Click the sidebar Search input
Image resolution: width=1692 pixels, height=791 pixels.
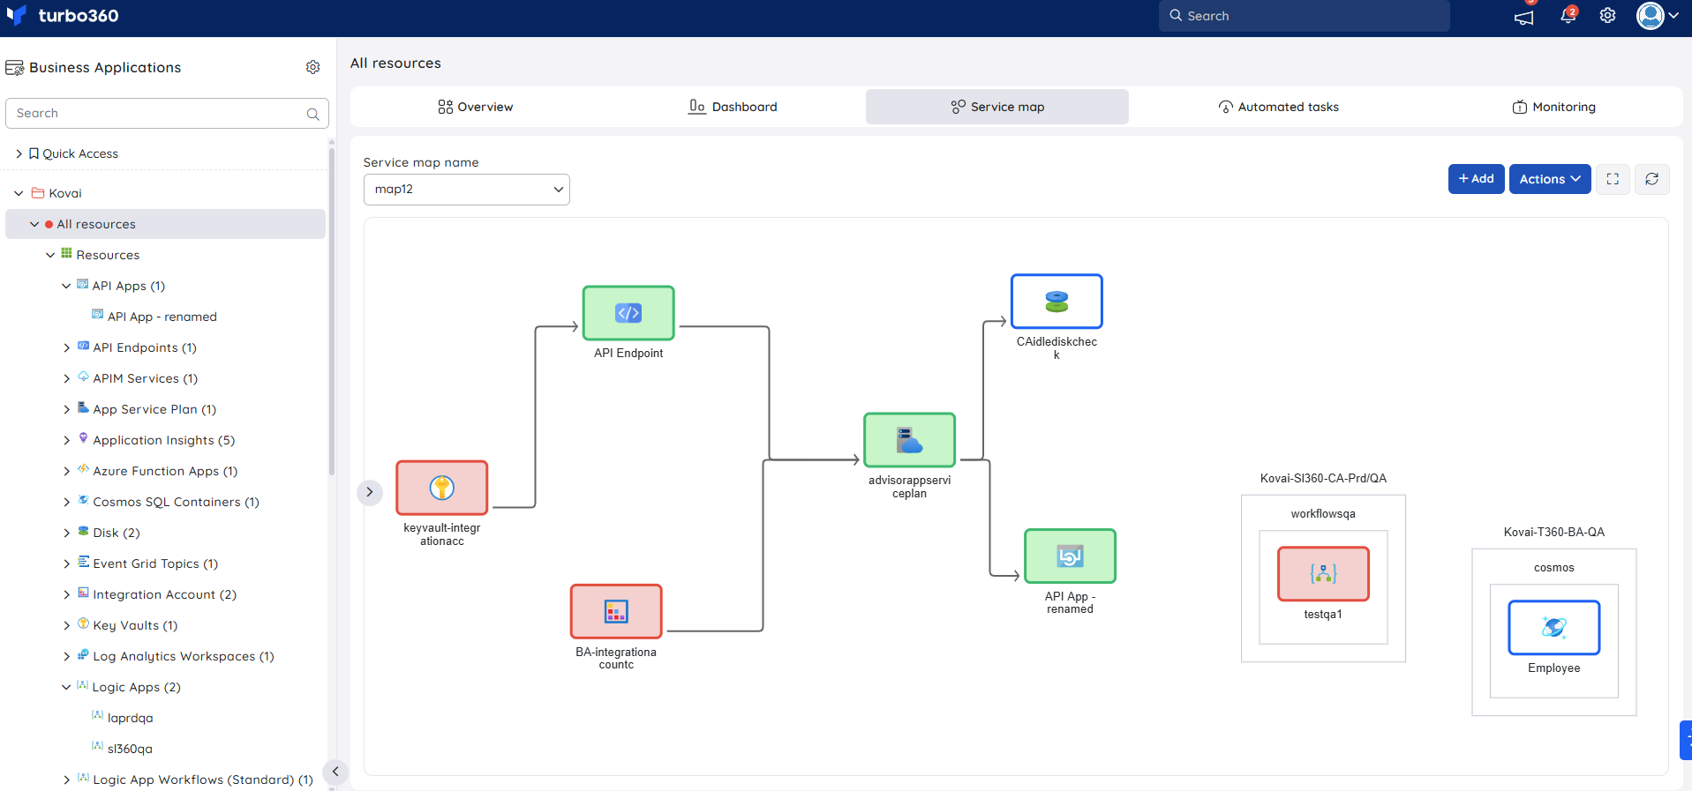[167, 113]
